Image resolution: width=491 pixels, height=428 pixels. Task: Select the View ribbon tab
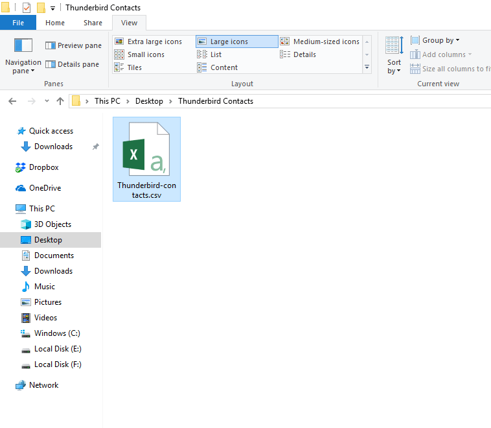click(x=129, y=23)
